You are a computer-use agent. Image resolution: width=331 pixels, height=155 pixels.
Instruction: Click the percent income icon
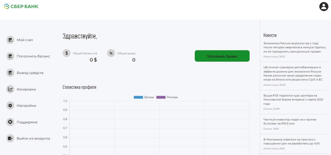point(111,53)
